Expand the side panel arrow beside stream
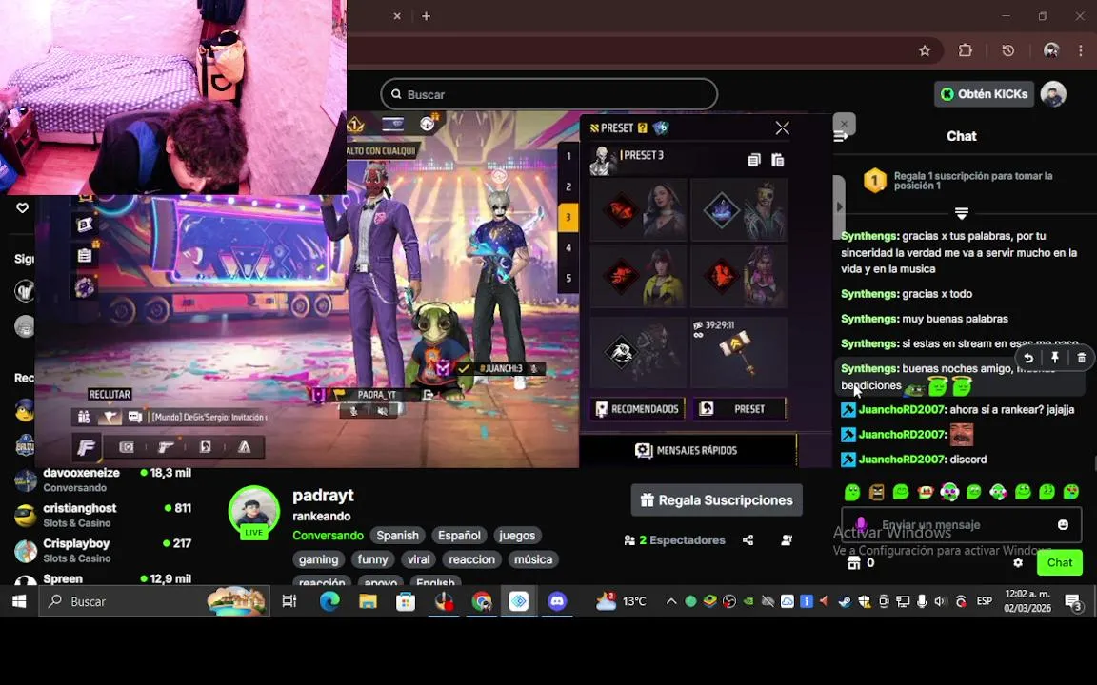The height and width of the screenshot is (685, 1097). (840, 206)
